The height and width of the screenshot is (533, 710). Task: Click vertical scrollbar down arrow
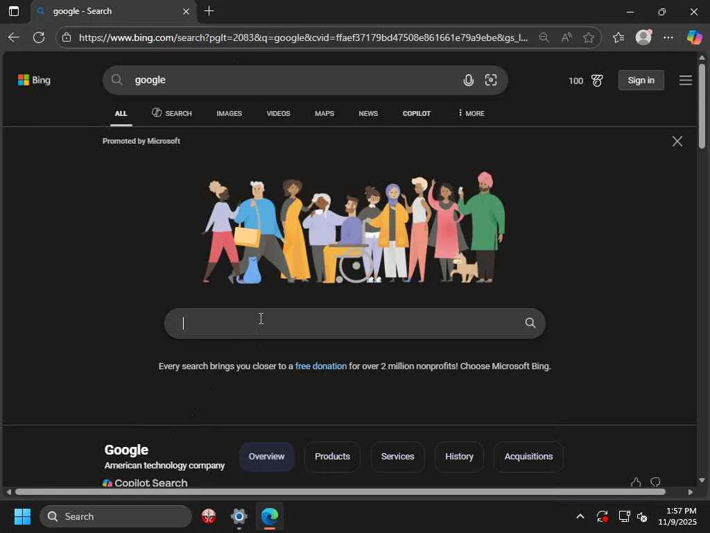pyautogui.click(x=702, y=480)
